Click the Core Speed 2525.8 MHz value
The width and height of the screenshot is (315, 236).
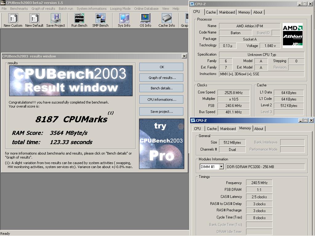coord(233,93)
